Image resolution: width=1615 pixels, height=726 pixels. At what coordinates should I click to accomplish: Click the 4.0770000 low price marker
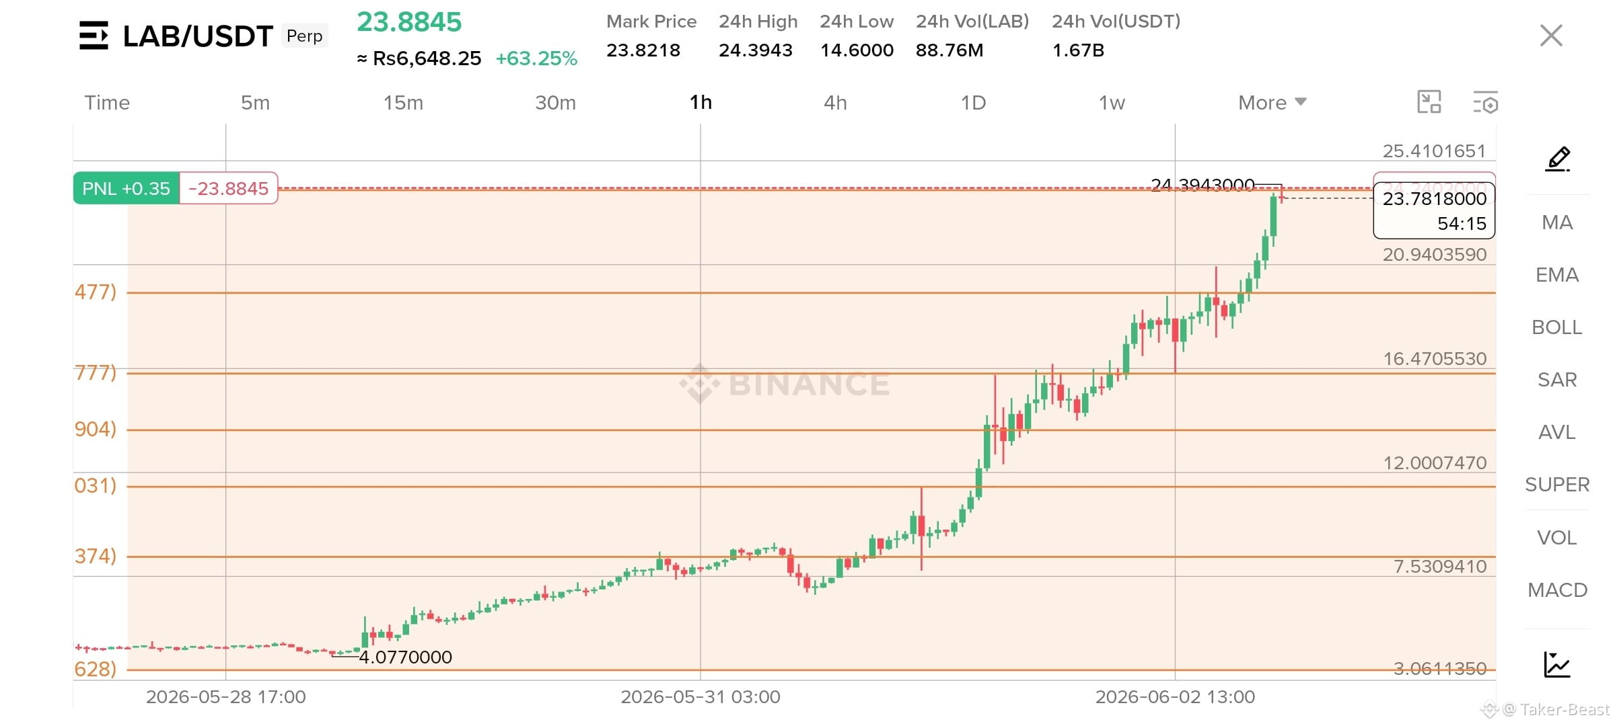(x=405, y=657)
